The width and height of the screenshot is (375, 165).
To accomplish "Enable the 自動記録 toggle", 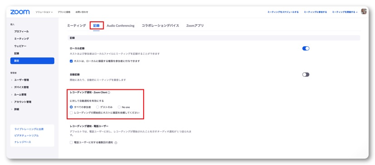I will click(x=306, y=75).
